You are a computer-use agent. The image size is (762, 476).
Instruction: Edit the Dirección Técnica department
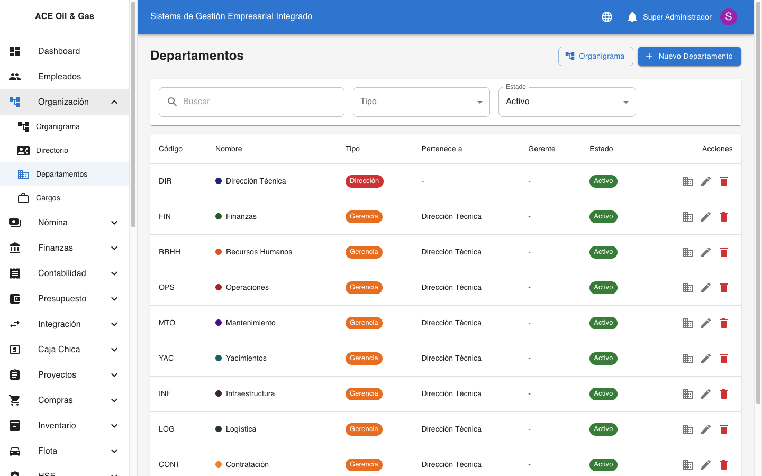(706, 181)
